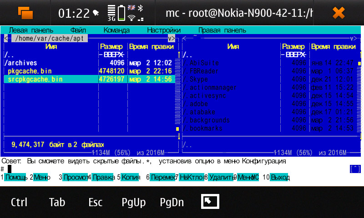
Task: Sort left panel by Размер column
Action: click(x=111, y=47)
